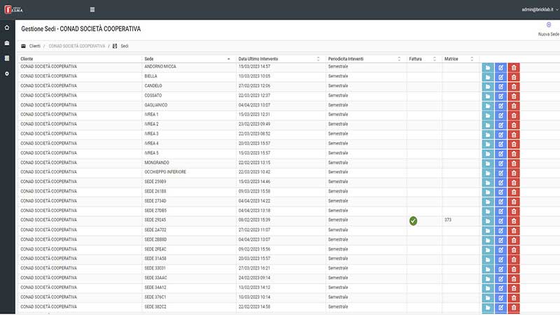Viewport: 560px width, 315px height.
Task: Open the home icon in sidebar
Action: 7,27
